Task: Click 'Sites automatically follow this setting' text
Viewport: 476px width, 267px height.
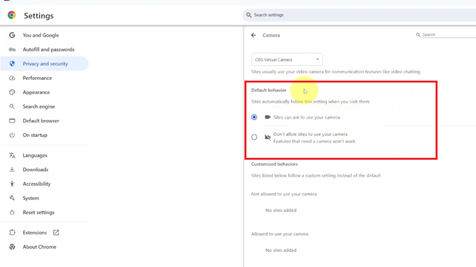Action: (x=310, y=101)
